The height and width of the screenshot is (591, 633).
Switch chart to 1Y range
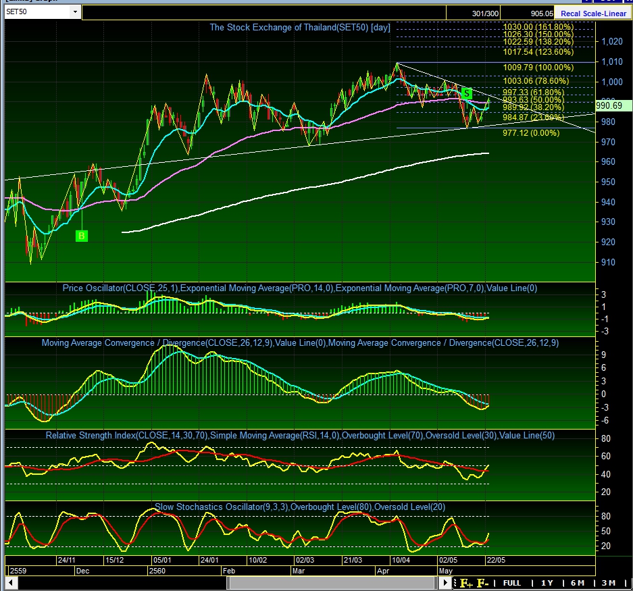[x=547, y=583]
